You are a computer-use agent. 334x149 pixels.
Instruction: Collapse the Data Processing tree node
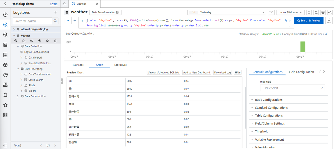(18, 69)
